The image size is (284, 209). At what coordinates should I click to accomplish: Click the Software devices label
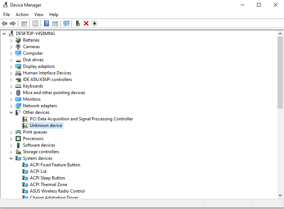coord(39,145)
